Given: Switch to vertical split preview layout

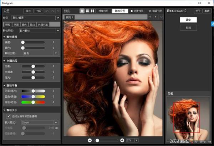Looking at the screenshot, I should (92, 11).
